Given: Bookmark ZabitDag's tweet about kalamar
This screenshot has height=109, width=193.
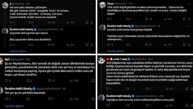Looking at the screenshot, I should (87, 22).
